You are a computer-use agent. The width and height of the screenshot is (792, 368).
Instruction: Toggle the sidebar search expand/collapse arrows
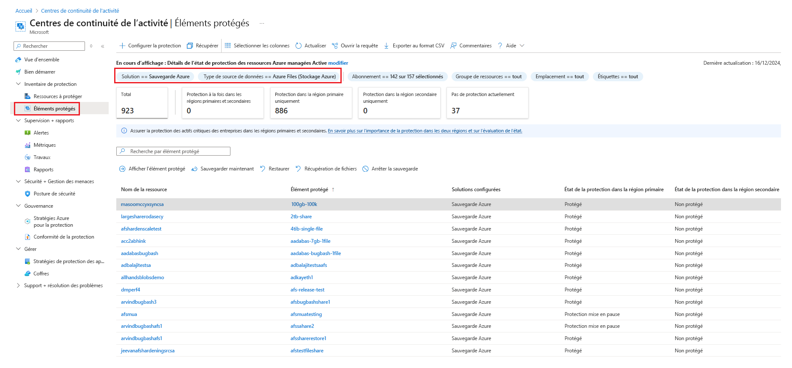click(91, 46)
